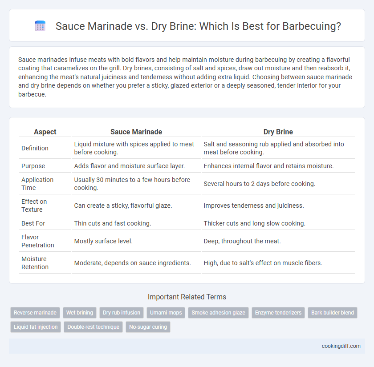The width and height of the screenshot is (374, 367).
Task: Click the Aspect column header
Action: click(x=45, y=132)
